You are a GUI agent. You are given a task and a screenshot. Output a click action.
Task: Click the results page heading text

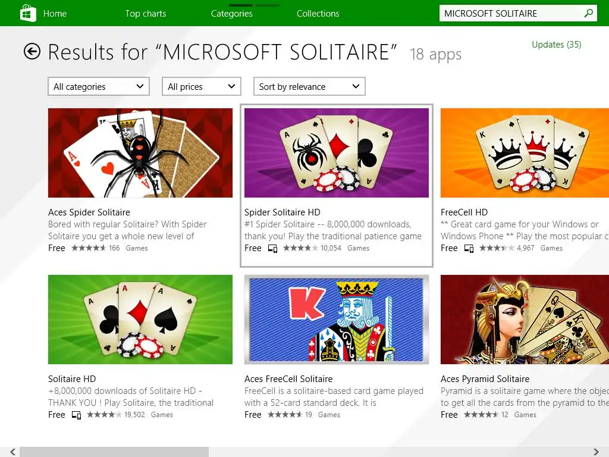click(x=222, y=52)
